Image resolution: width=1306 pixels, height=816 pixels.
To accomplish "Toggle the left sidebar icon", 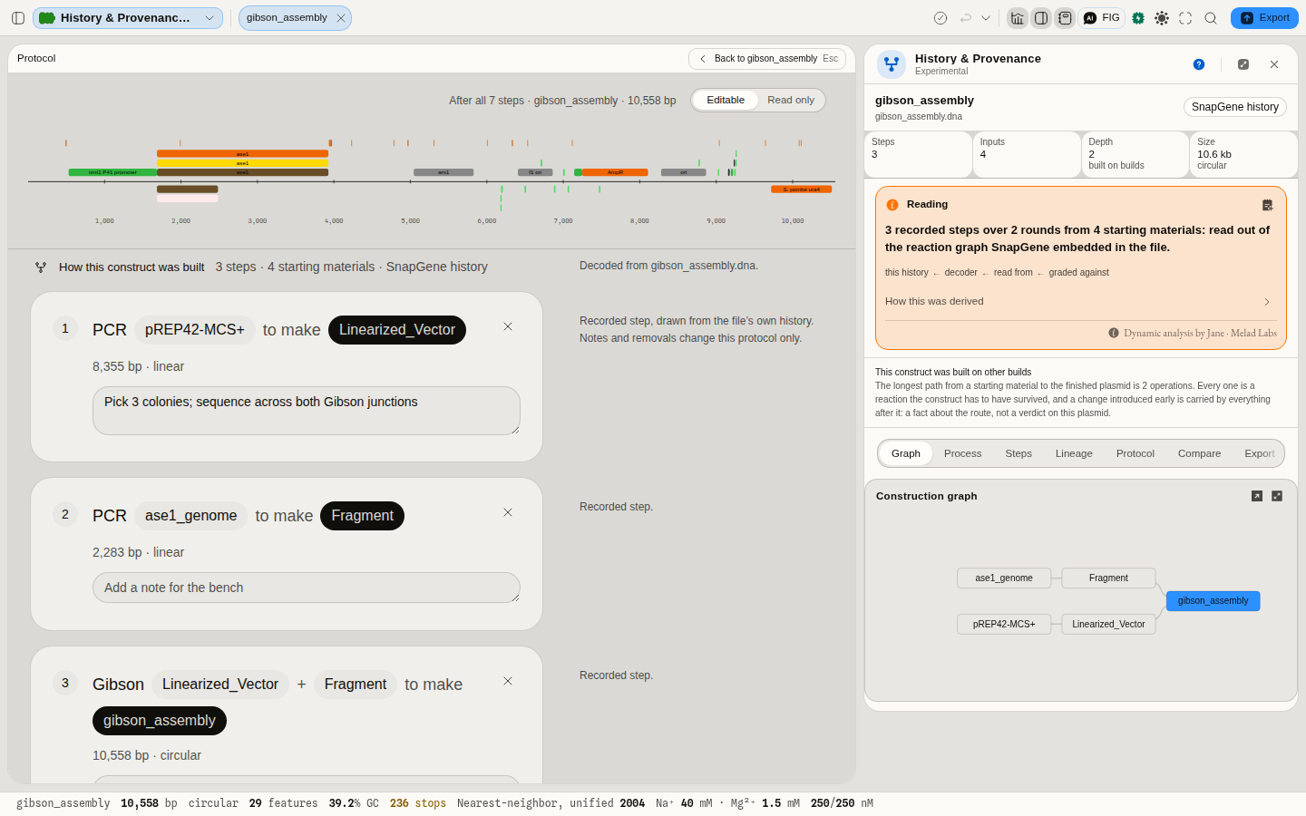I will tap(18, 18).
